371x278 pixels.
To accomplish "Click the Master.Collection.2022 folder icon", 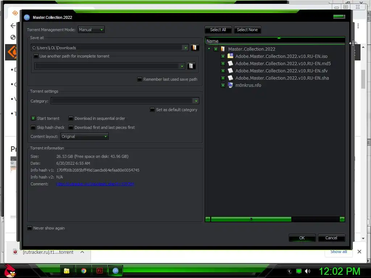I will tap(223, 49).
